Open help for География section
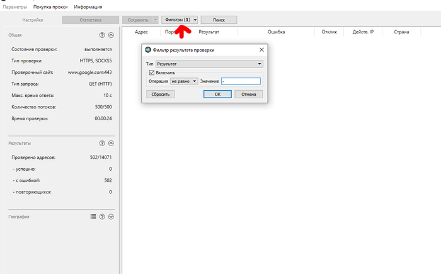This screenshot has height=274, width=441. [x=102, y=217]
